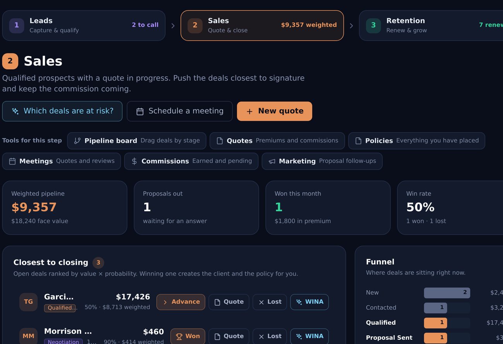Ask WINA about the Morrison deal

[310, 336]
